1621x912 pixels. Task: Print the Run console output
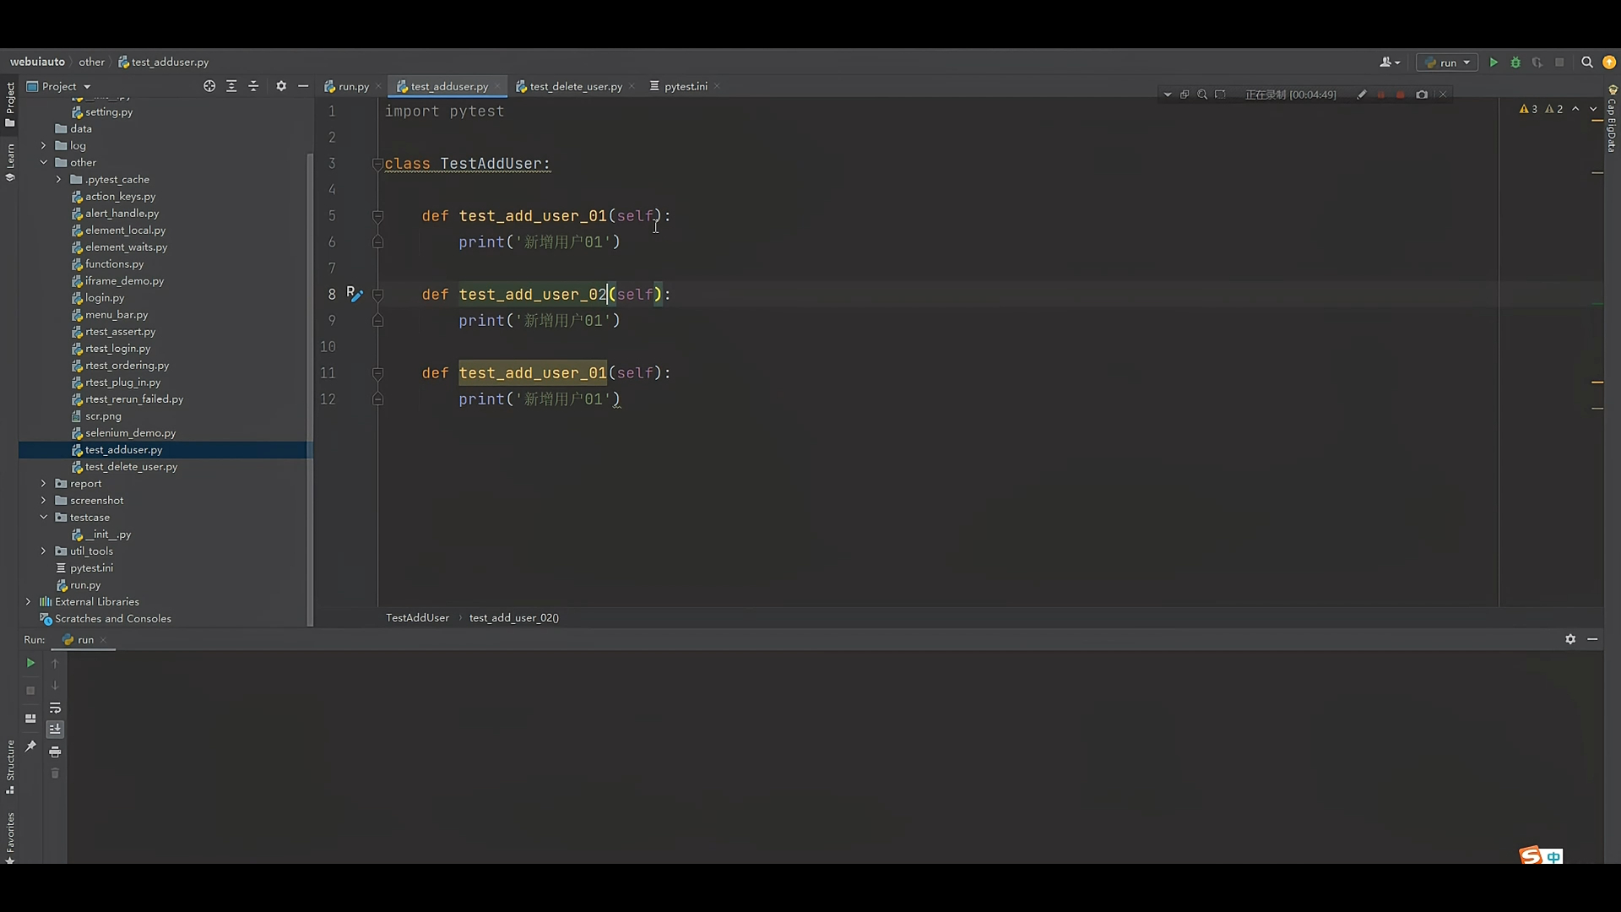click(55, 752)
